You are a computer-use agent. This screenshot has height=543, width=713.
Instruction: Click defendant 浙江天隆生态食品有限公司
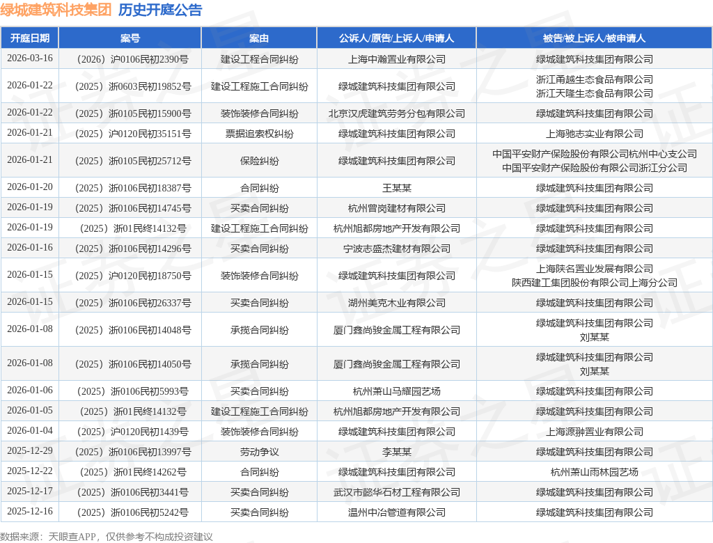pos(595,93)
